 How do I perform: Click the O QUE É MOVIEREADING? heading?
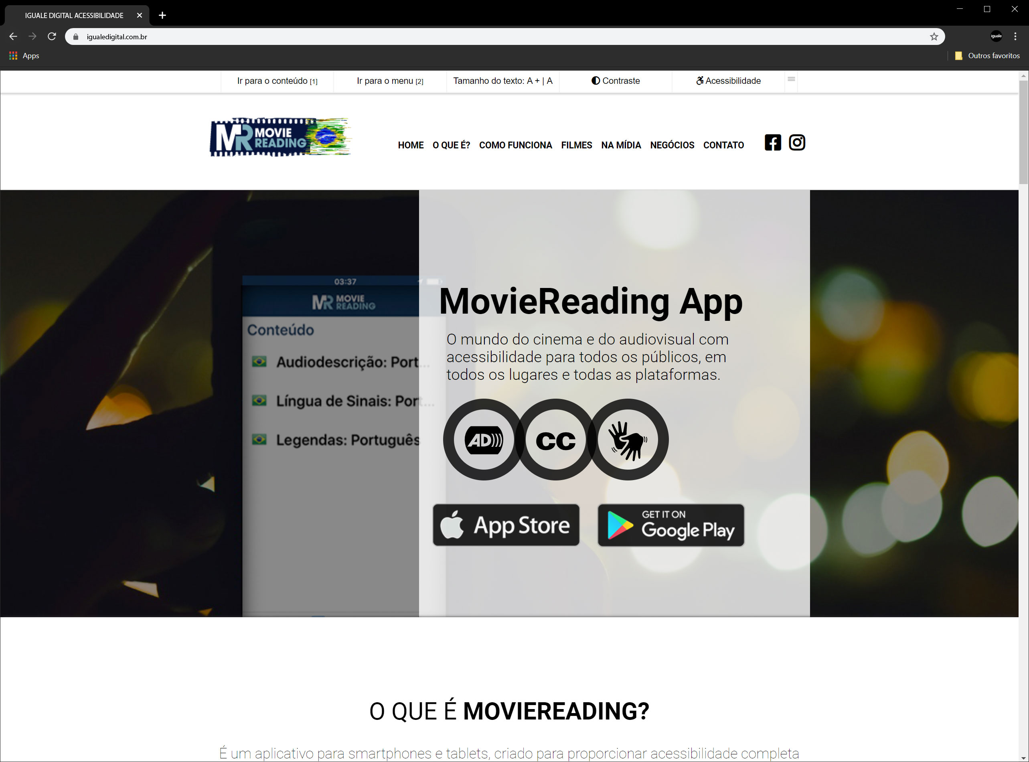[x=509, y=711]
